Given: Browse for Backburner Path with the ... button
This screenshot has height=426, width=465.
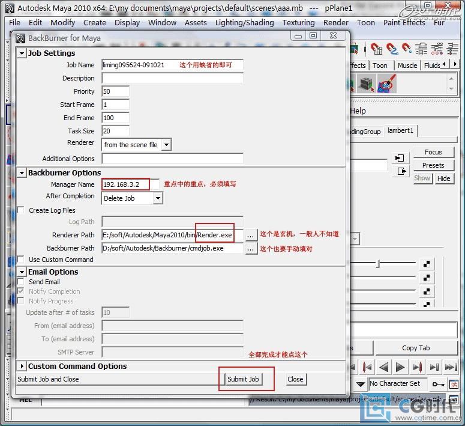Looking at the screenshot, I should (251, 248).
